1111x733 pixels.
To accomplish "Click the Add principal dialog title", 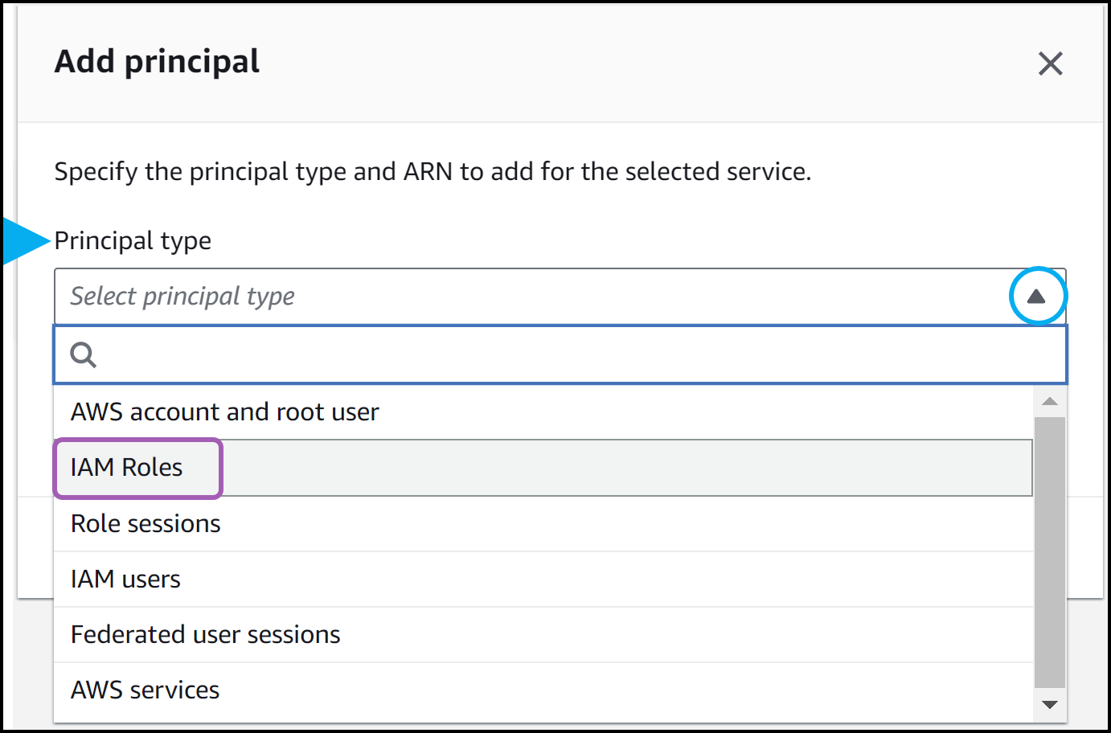I will point(157,62).
